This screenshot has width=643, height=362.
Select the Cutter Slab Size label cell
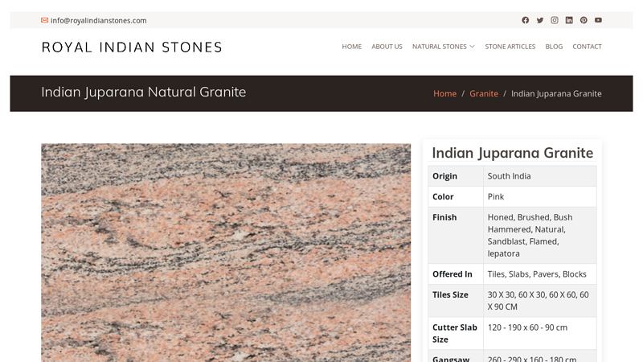456,333
